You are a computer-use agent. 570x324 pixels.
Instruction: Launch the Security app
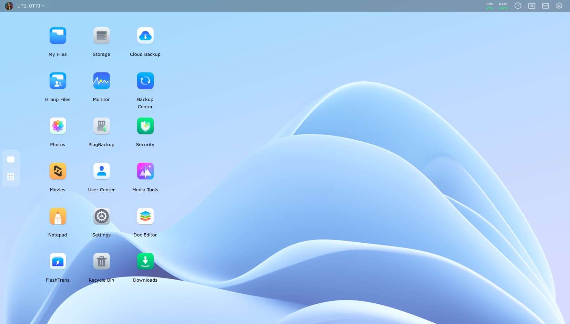pos(145,126)
